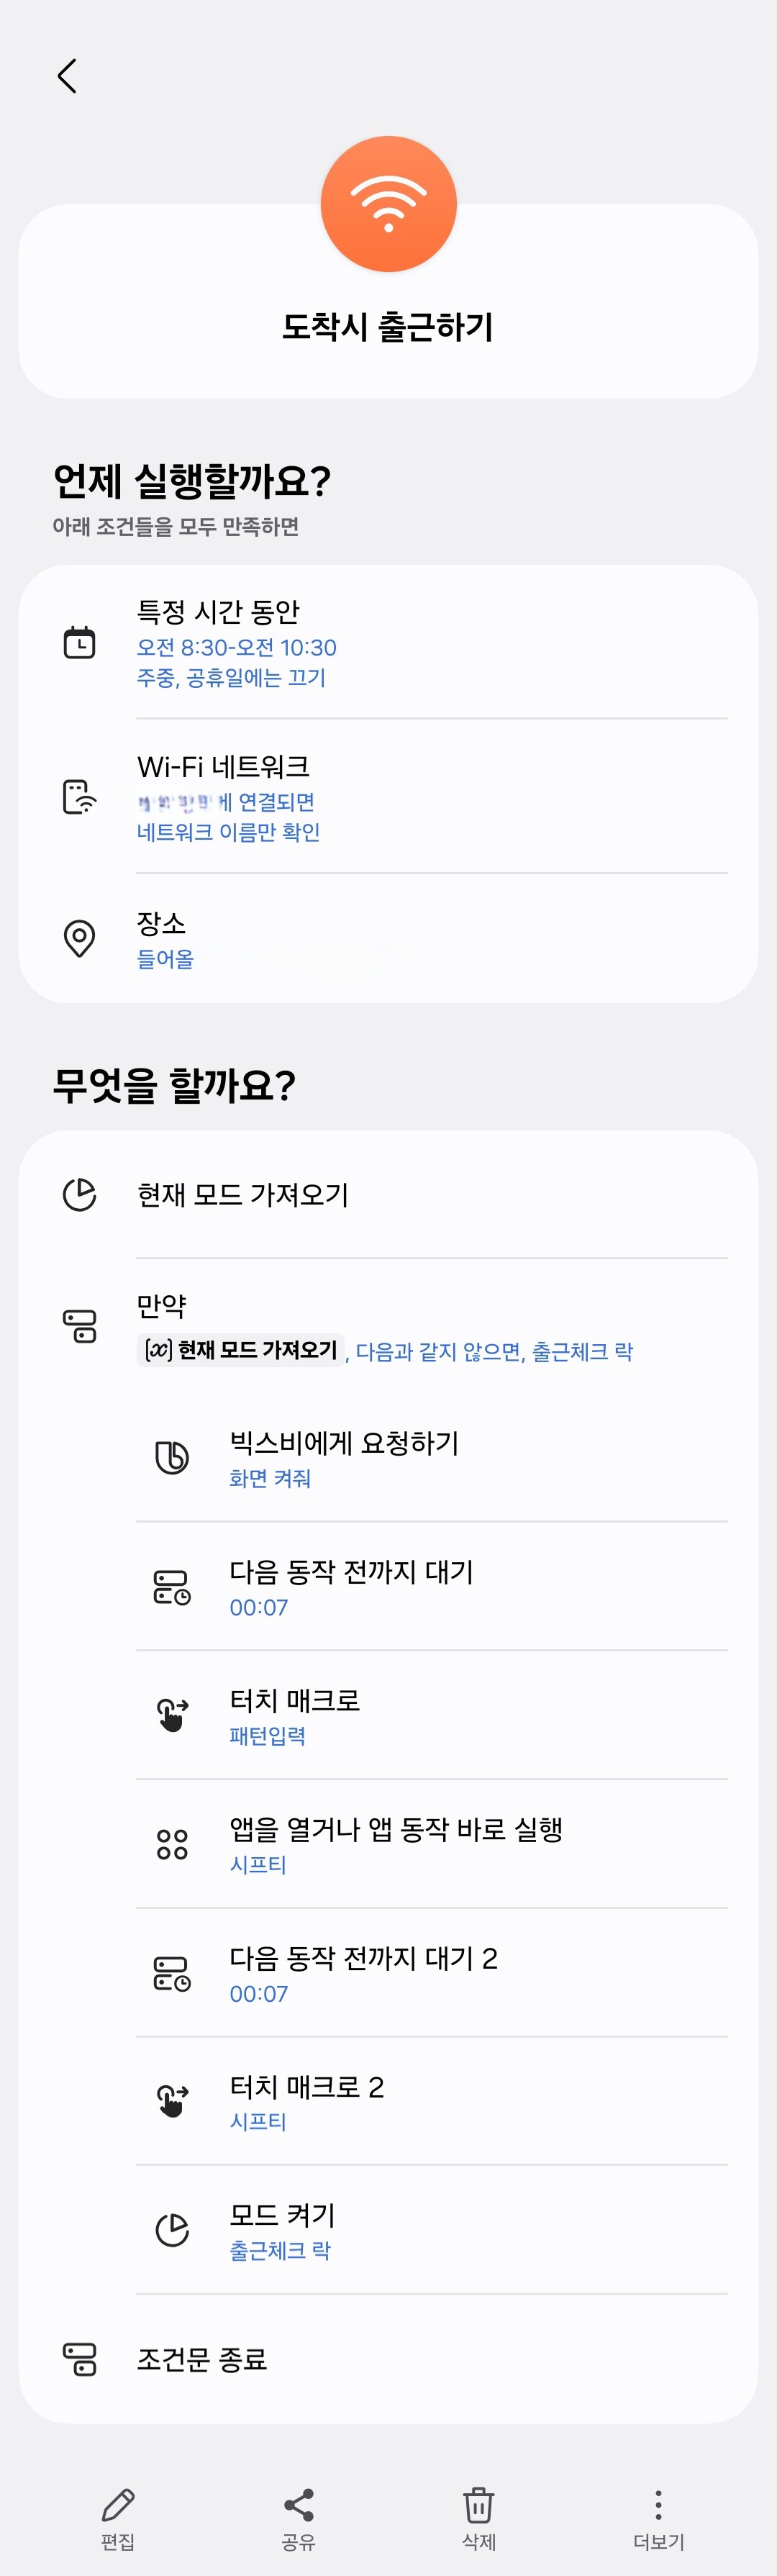Tap the Wi-Fi 네트워크 condition icon
The width and height of the screenshot is (777, 2576).
(x=79, y=796)
